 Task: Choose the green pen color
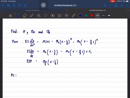coord(86,16)
